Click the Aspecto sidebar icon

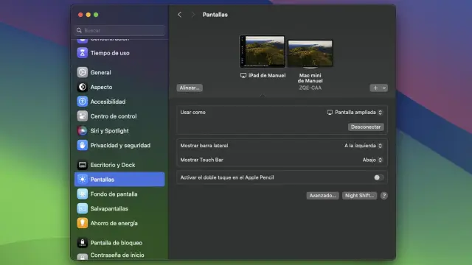82,87
